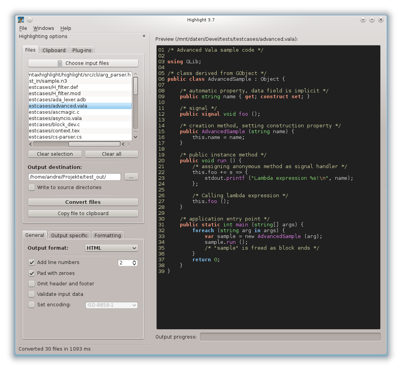Click the 'Converted 30 files in 1093 ms' status
Image resolution: width=402 pixels, height=370 pixels.
click(x=55, y=349)
